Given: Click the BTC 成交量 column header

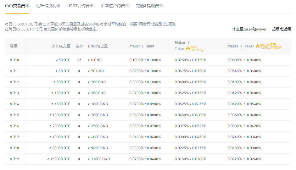Looking at the screenshot, I should 61,46.
